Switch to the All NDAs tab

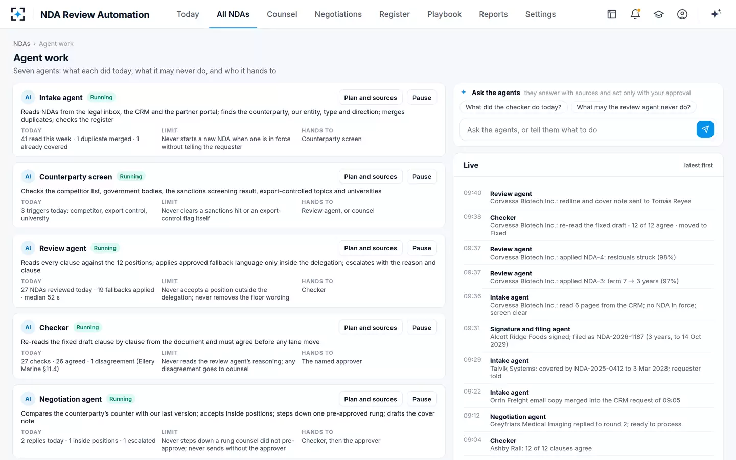click(x=233, y=14)
